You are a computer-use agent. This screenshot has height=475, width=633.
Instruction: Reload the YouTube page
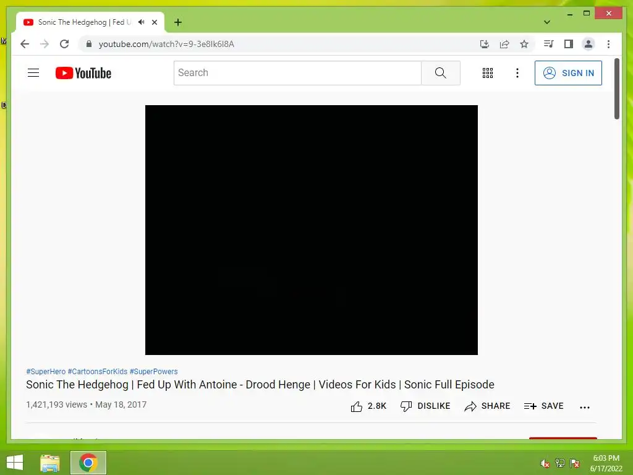tap(64, 44)
